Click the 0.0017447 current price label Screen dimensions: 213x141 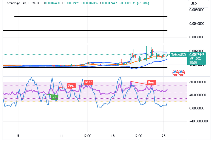coord(197,55)
